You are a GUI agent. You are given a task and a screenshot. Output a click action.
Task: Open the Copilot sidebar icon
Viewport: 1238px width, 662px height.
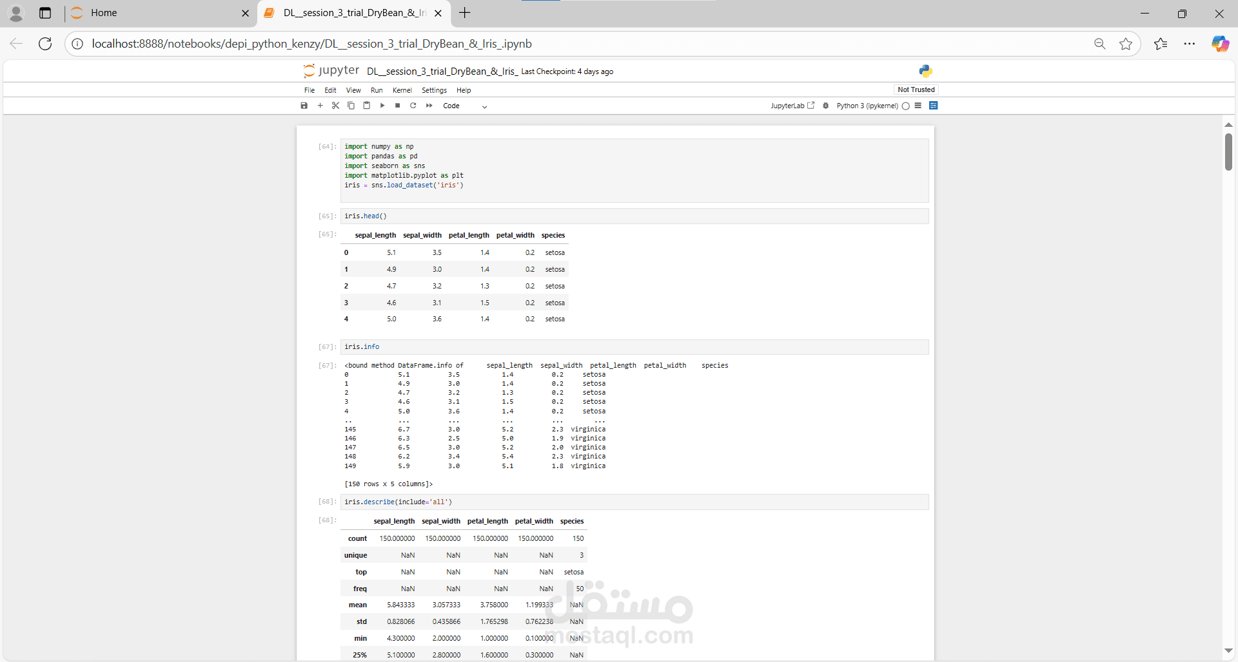[x=1220, y=44]
